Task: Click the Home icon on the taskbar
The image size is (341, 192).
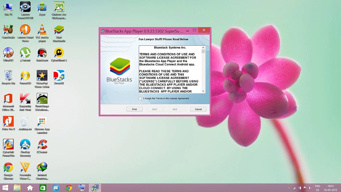Action: tap(30, 188)
